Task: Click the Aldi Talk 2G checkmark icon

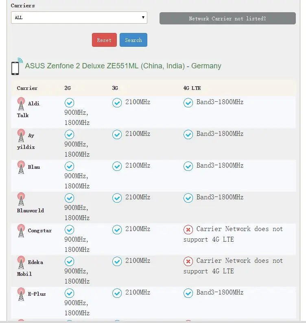Action: click(x=70, y=103)
